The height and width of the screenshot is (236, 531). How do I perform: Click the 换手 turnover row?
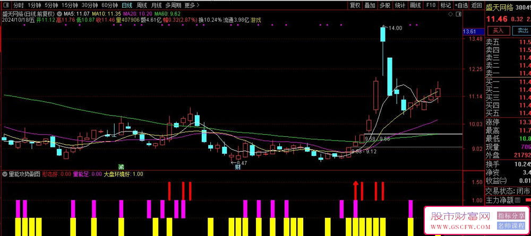pos(508,164)
